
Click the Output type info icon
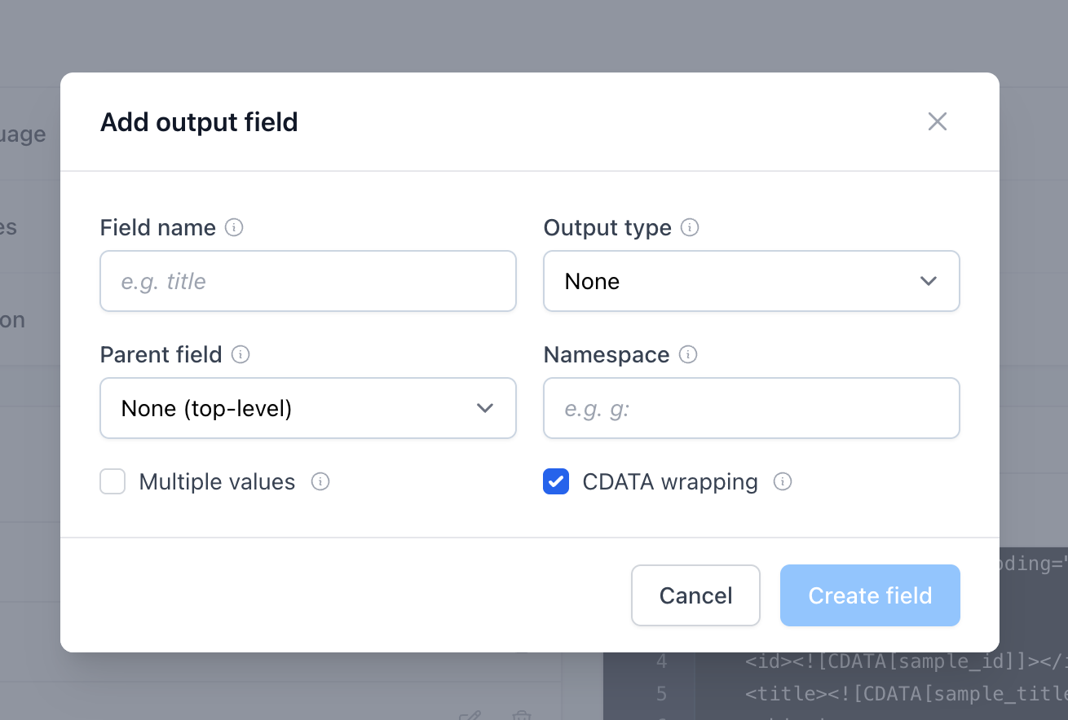[690, 228]
